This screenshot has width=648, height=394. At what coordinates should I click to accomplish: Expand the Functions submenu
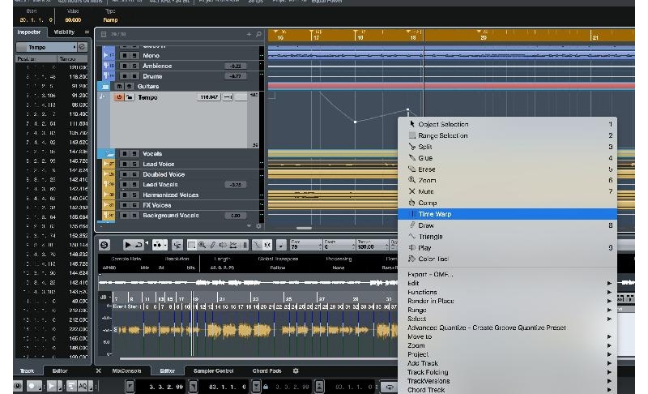(x=507, y=292)
